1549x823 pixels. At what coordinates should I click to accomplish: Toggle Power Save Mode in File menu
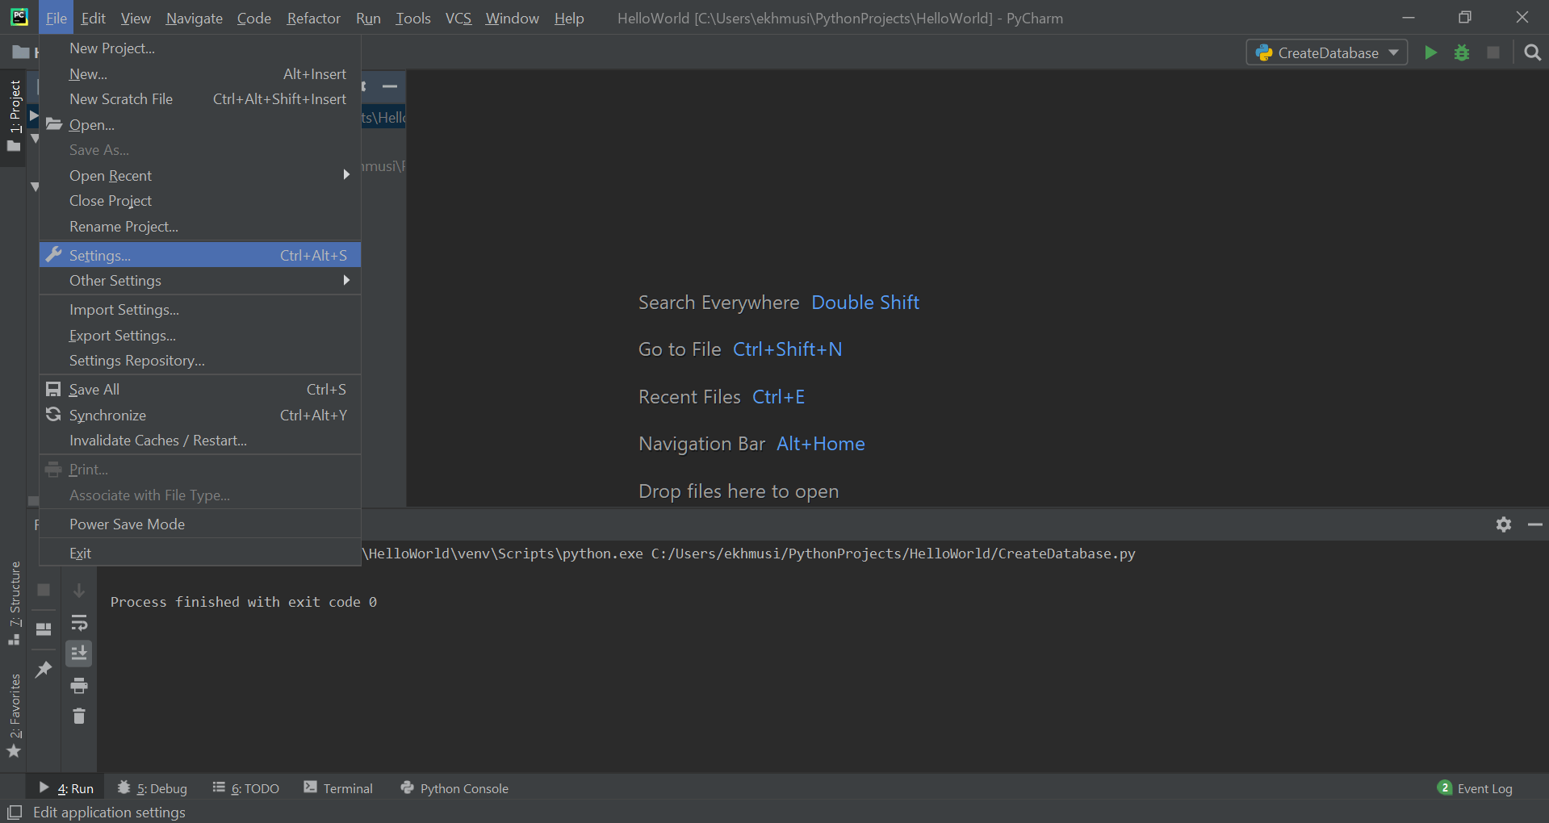[127, 524]
